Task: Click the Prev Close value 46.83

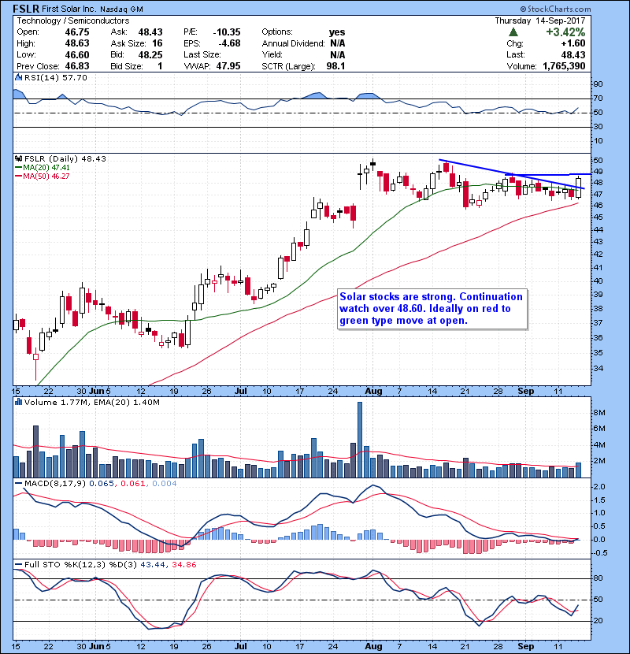Action: (77, 66)
